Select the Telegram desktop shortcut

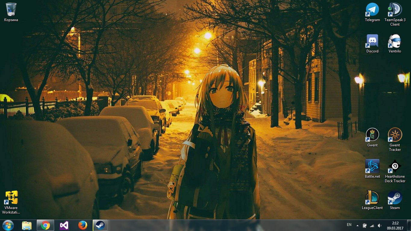372,12
